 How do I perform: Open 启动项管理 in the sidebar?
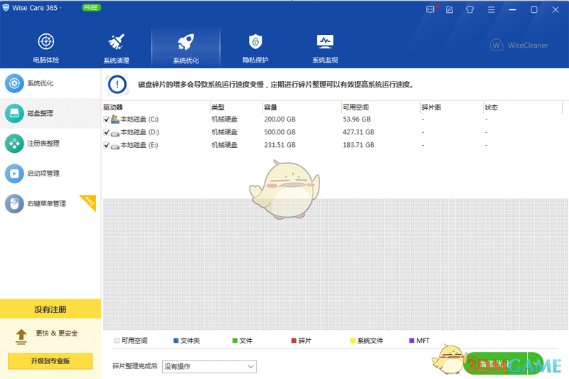pos(50,174)
